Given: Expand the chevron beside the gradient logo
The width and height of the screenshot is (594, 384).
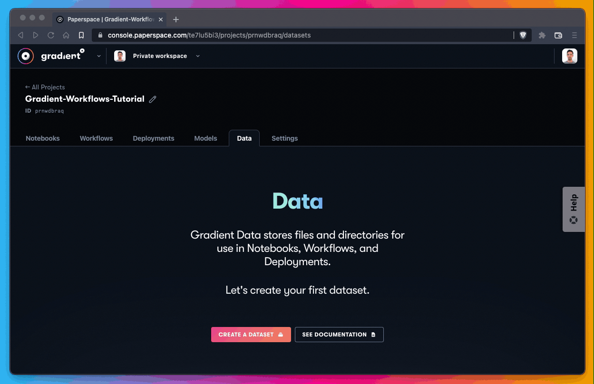Looking at the screenshot, I should 99,56.
